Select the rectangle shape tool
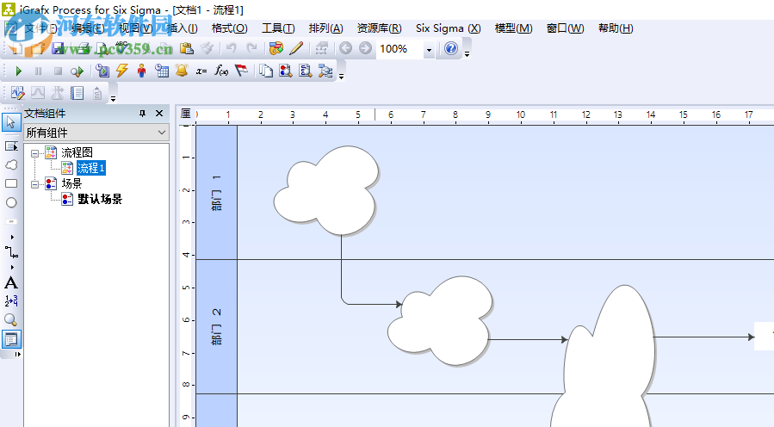Image resolution: width=774 pixels, height=427 pixels. click(x=11, y=183)
